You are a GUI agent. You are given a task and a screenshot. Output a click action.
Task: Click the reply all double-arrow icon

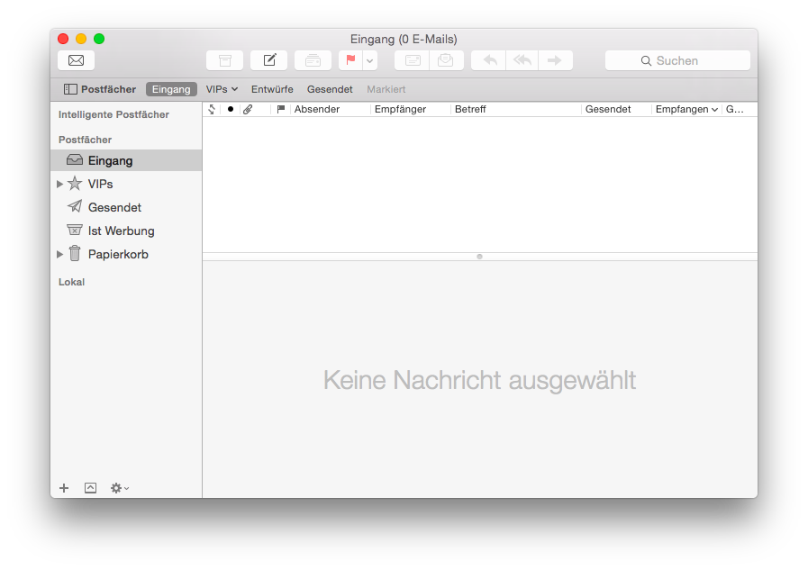click(x=522, y=60)
